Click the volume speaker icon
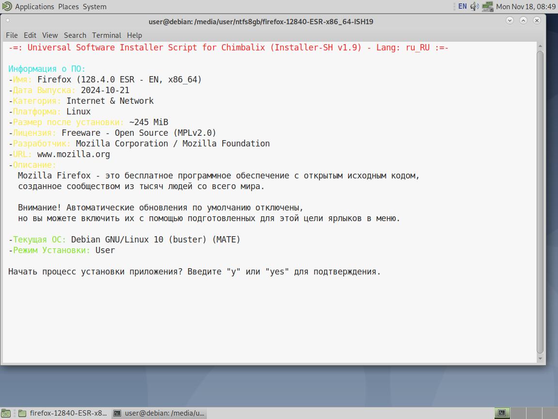The width and height of the screenshot is (558, 419). 474,6
